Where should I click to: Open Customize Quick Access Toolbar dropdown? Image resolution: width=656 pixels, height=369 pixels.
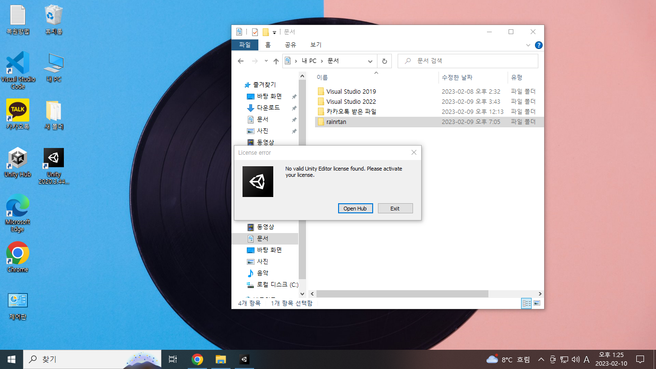coord(274,32)
